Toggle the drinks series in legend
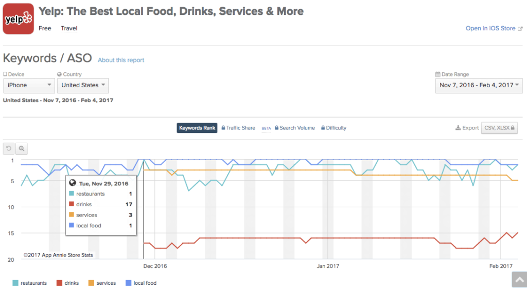 tap(68, 283)
